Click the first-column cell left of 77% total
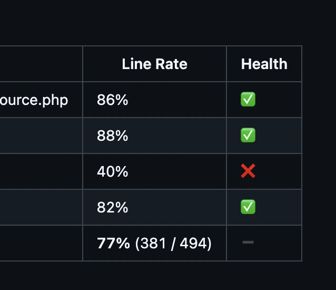This screenshot has width=336, height=290. tap(41, 243)
